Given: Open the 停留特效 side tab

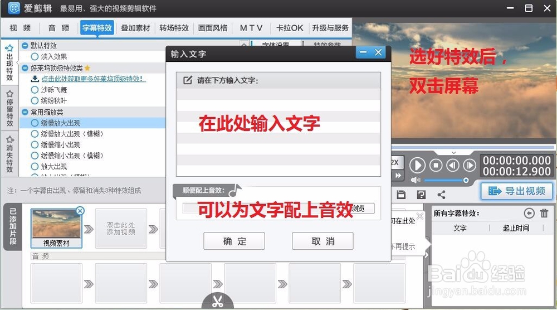Looking at the screenshot, I should (9, 108).
